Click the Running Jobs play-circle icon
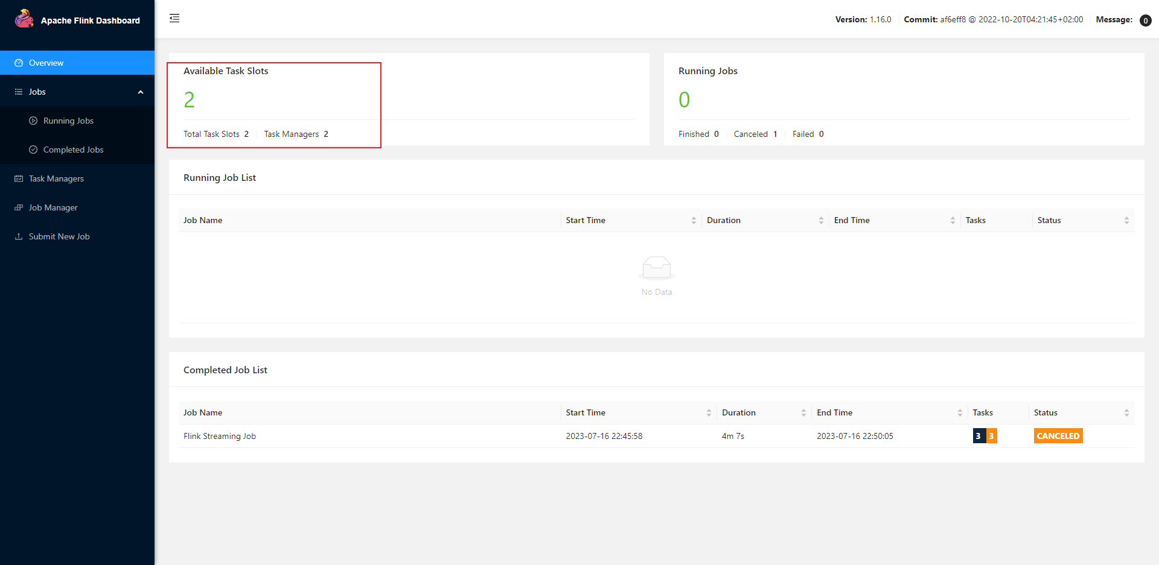Image resolution: width=1159 pixels, height=565 pixels. [33, 121]
